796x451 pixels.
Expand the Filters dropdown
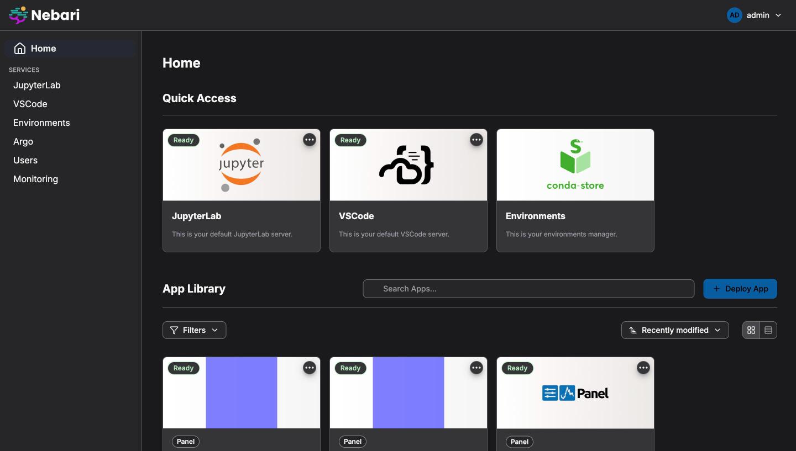[x=195, y=330]
